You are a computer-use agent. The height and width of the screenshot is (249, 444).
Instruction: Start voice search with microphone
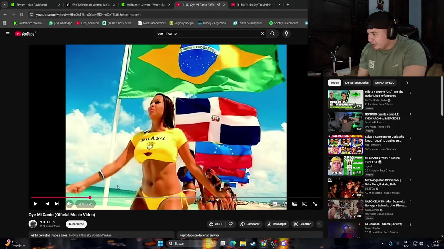(x=286, y=34)
